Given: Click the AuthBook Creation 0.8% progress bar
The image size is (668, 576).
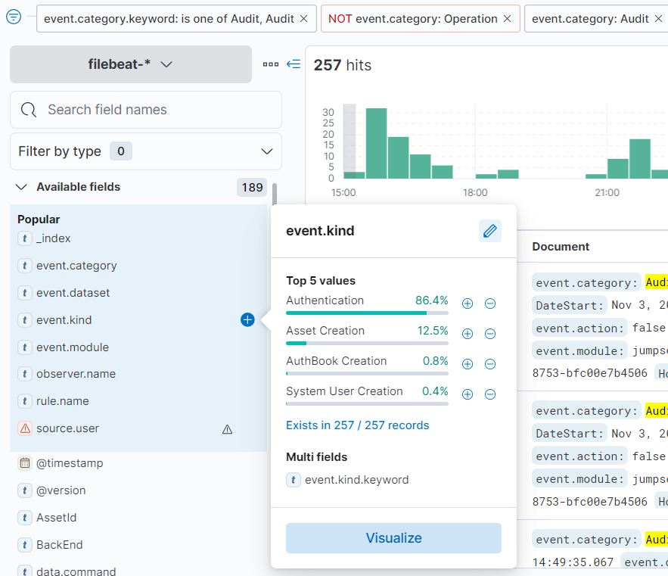Looking at the screenshot, I should (367, 373).
